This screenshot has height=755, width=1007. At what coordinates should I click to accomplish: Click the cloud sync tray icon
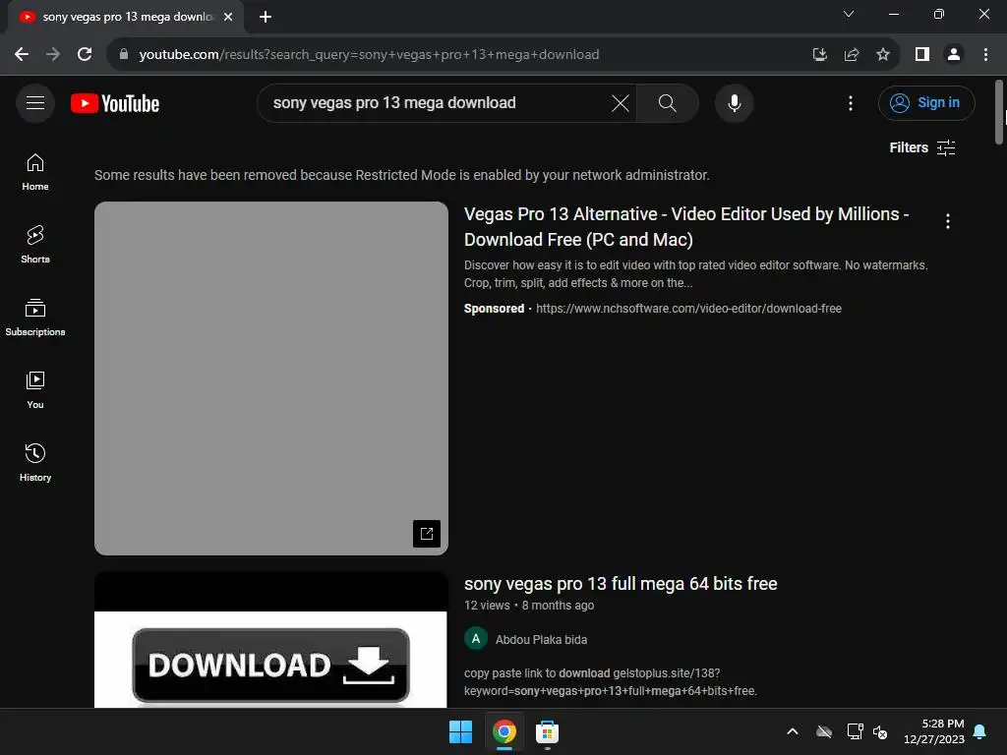pos(824,731)
